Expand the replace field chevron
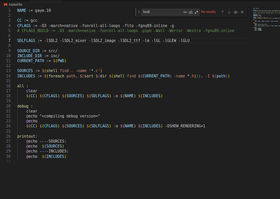 [x=139, y=12]
